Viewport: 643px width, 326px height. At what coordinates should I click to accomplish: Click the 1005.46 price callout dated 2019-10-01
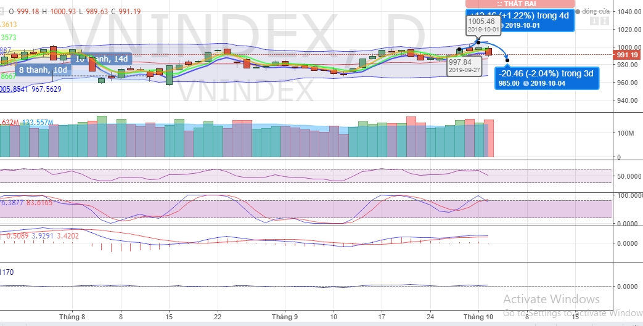pyautogui.click(x=483, y=25)
